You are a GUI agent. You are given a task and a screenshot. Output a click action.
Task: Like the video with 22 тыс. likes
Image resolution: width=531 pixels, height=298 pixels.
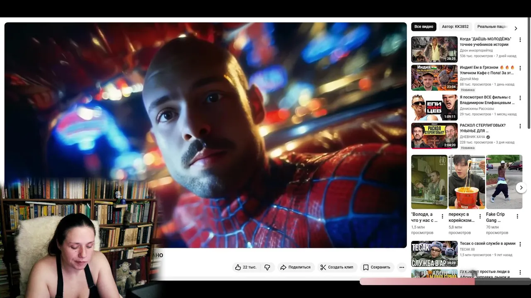[246, 267]
